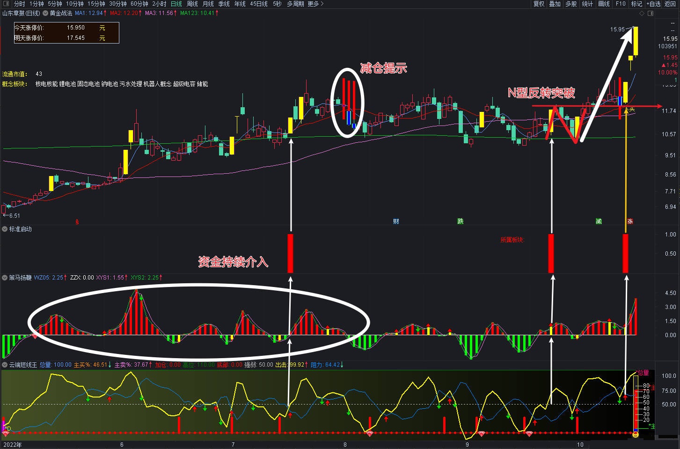Click the 叠加 overlay button
Screen dimensions: 680x449
tap(555, 4)
